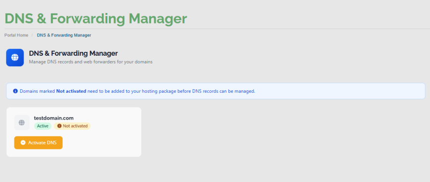Click the large green page title heading

[x=96, y=19]
